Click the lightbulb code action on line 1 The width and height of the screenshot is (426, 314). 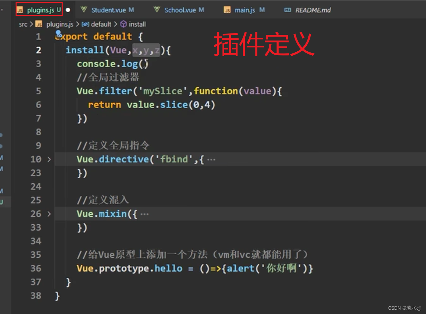tap(58, 33)
